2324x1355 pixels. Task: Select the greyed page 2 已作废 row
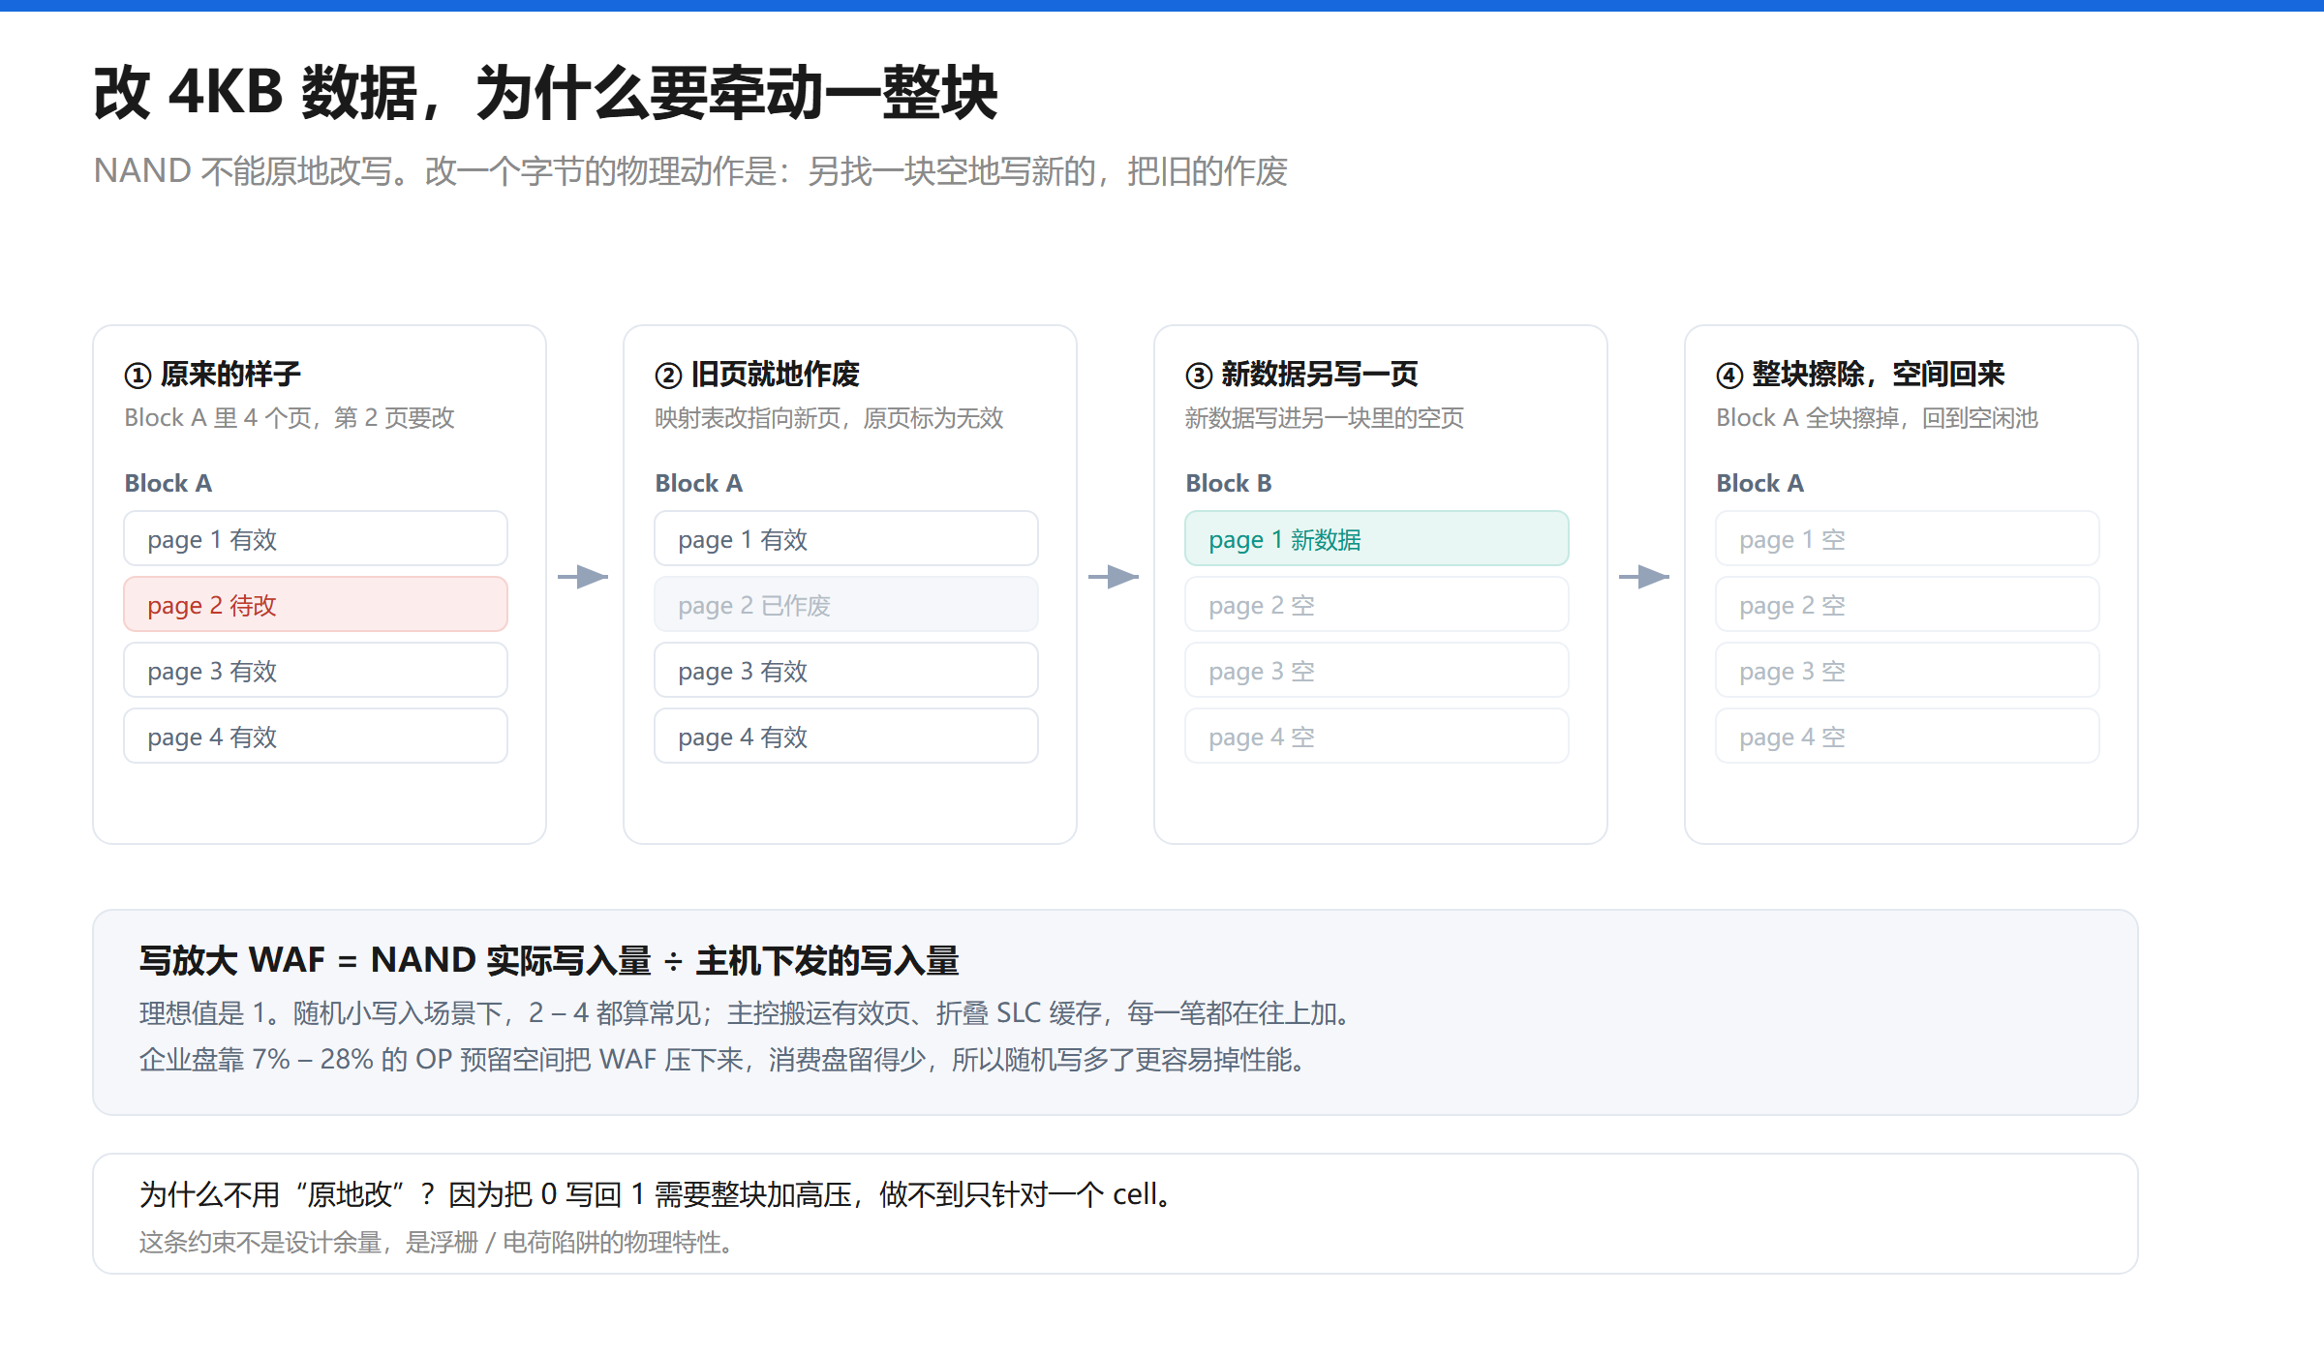(846, 605)
